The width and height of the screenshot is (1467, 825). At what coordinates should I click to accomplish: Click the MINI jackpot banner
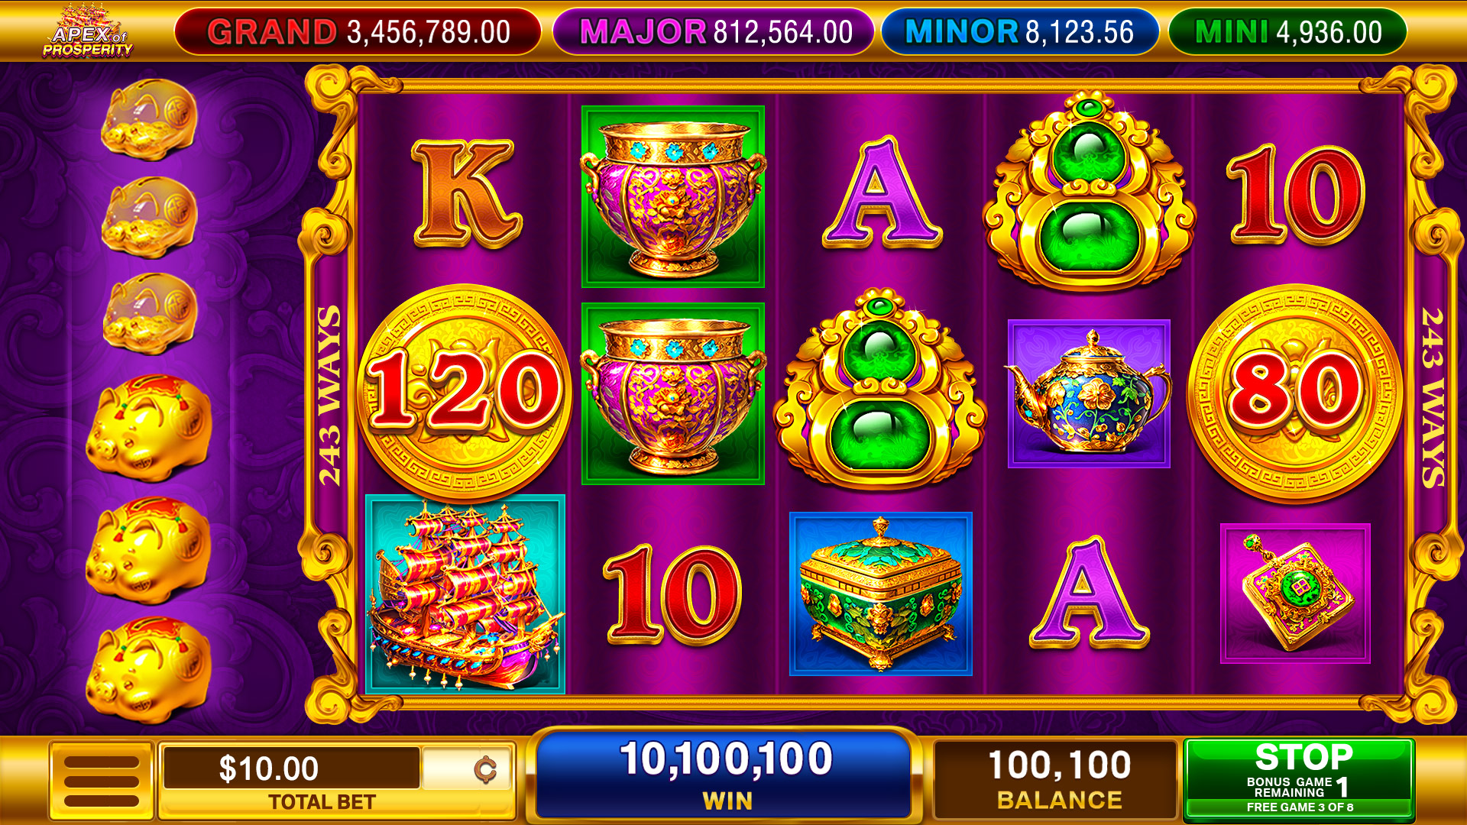[x=1287, y=32]
